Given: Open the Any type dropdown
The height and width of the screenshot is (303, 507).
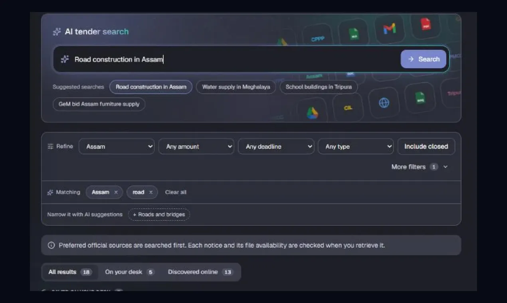Looking at the screenshot, I should tap(356, 146).
